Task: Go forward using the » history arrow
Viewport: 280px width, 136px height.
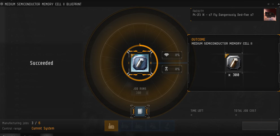Action: click(x=273, y=4)
